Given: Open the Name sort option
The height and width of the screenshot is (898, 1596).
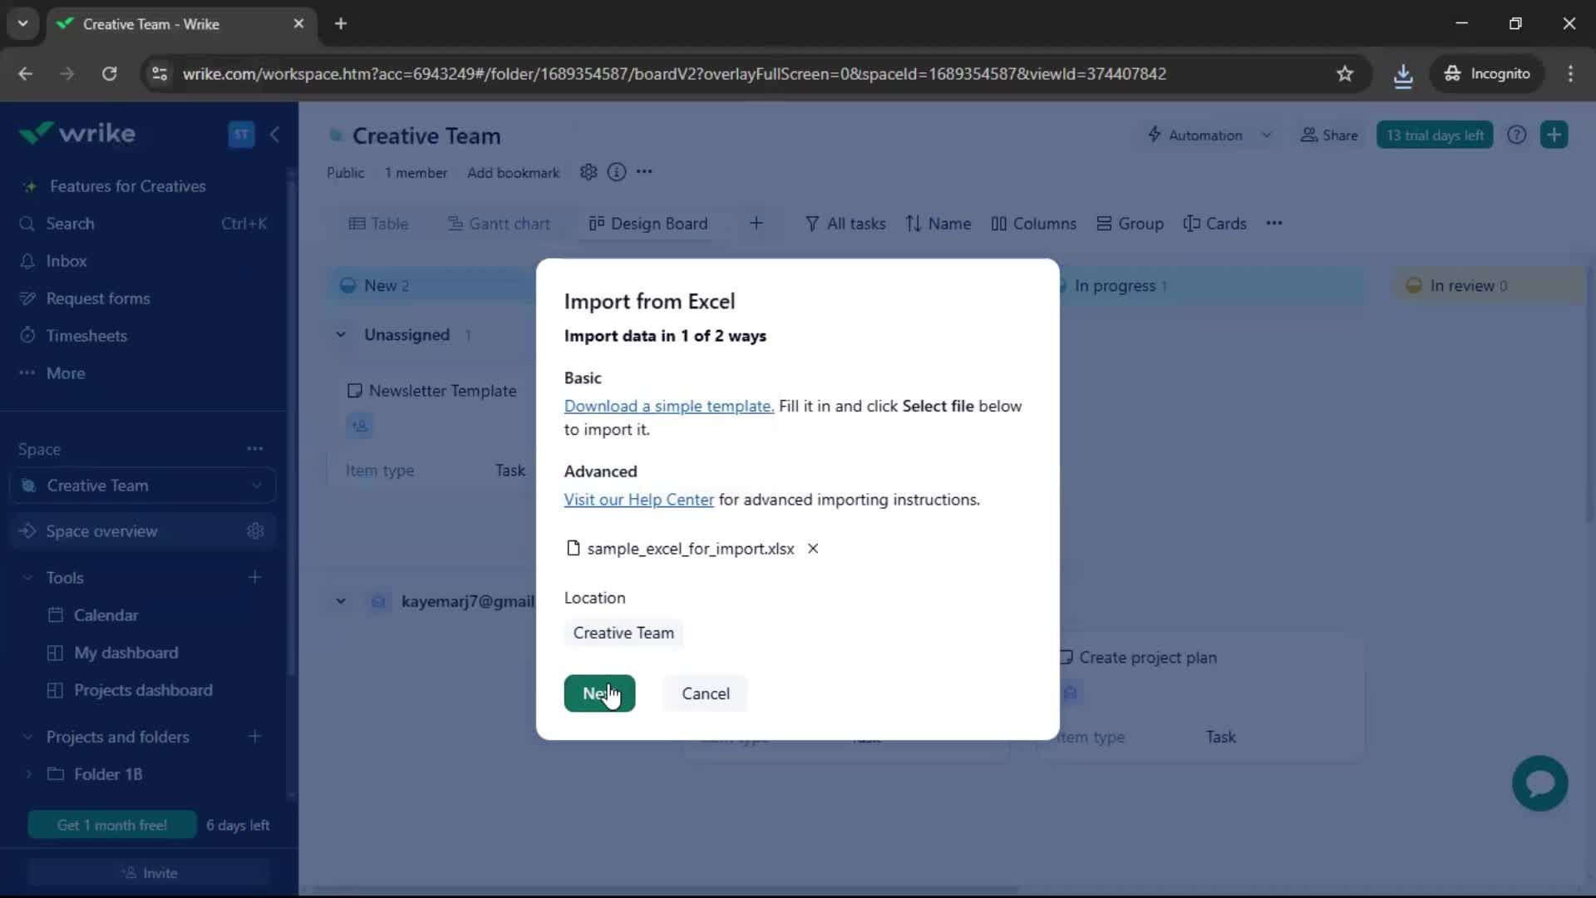Looking at the screenshot, I should pyautogui.click(x=938, y=224).
